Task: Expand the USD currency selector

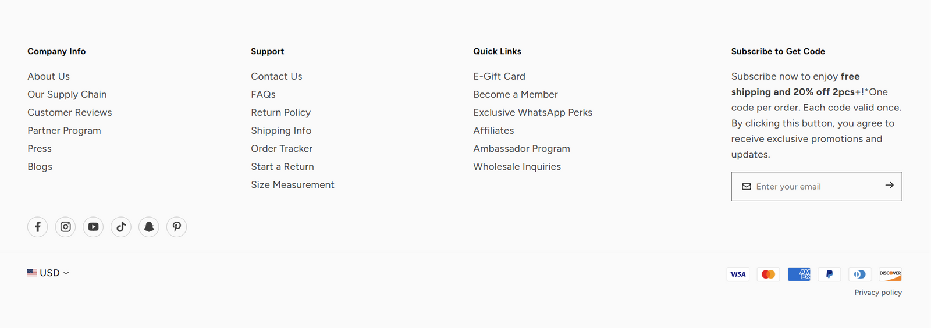Action: pyautogui.click(x=48, y=273)
